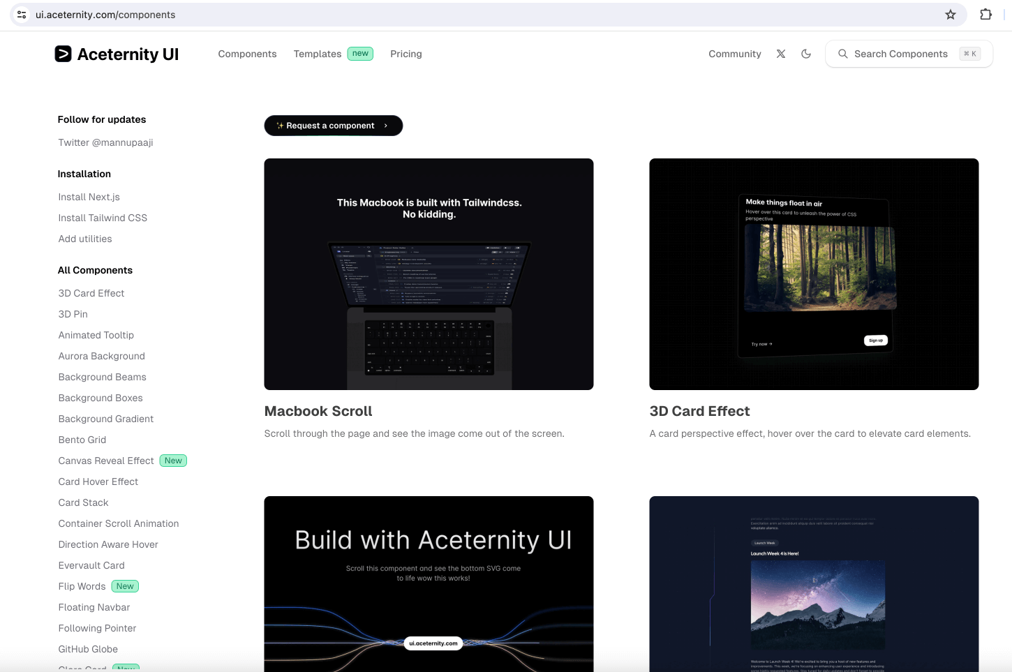
Task: Open the Community link
Action: (734, 54)
